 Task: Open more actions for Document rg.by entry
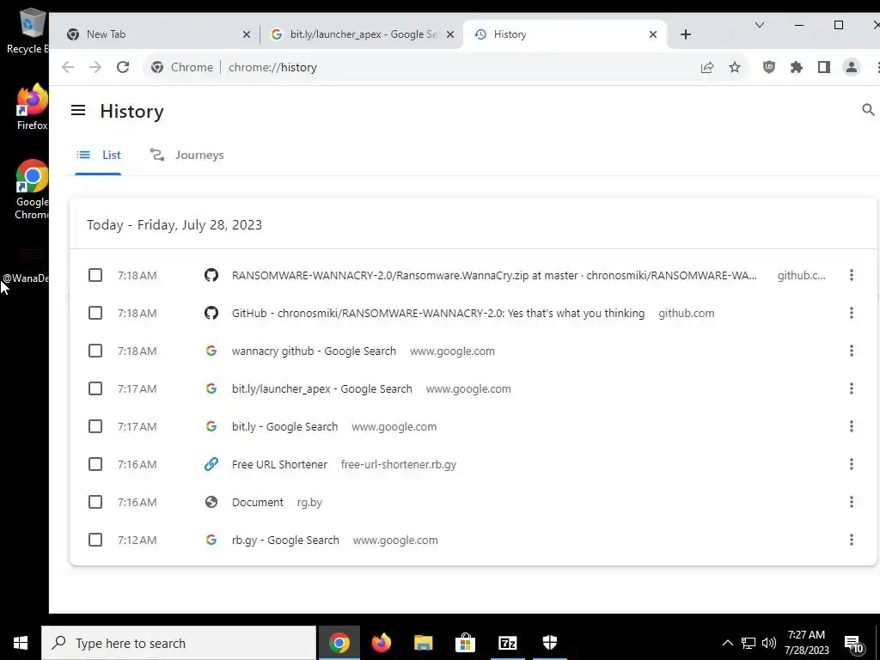(852, 502)
